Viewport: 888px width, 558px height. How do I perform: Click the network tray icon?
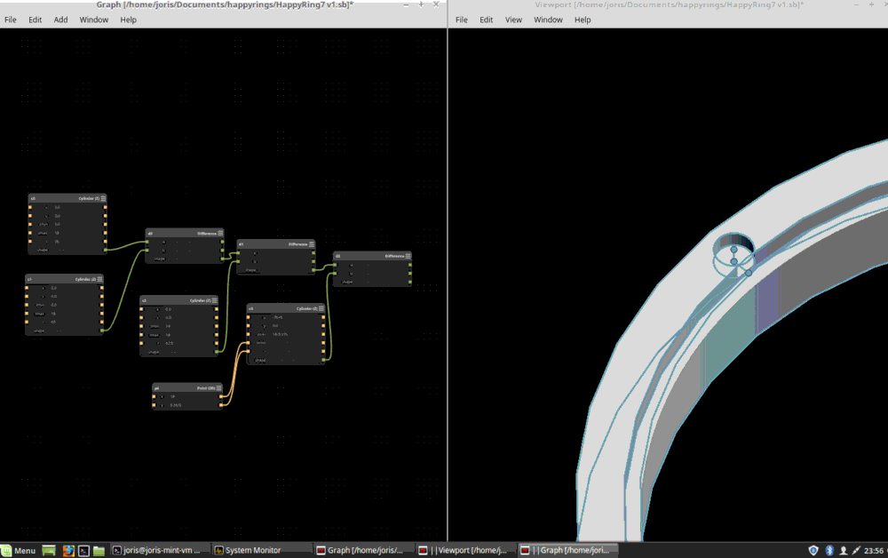(856, 550)
